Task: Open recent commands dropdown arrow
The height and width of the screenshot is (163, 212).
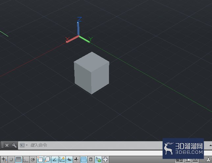Action: coord(27,145)
